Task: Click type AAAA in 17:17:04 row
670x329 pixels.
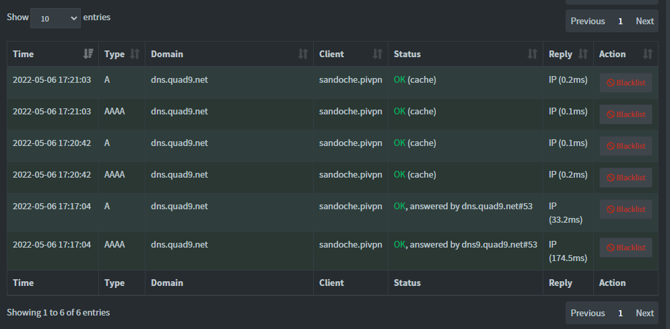Action: pyautogui.click(x=114, y=244)
